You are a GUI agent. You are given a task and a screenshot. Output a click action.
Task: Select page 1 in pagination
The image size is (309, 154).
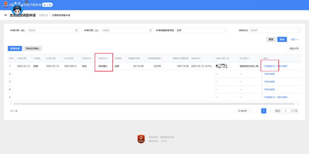[x=264, y=111]
